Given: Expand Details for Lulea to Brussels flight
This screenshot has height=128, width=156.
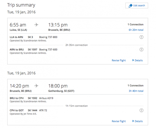Looking at the screenshot, I should point(138,60).
